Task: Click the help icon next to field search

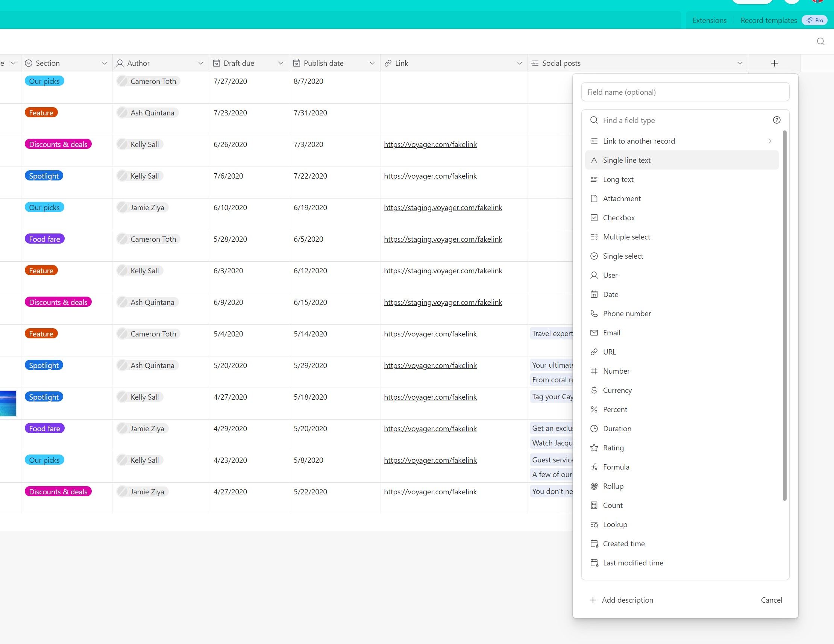Action: (777, 120)
